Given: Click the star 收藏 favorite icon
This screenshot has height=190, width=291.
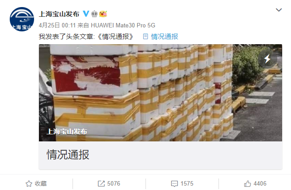Looking at the screenshot, I should click(29, 184).
